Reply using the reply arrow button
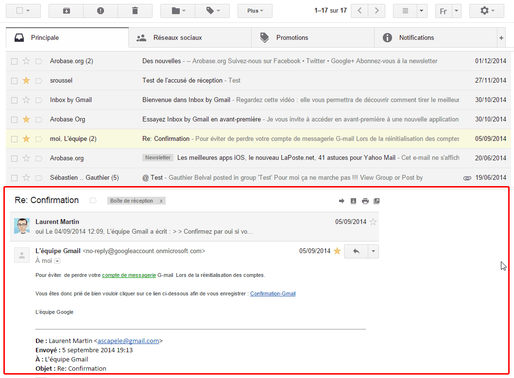Viewport: 514px width, 378px height. pyautogui.click(x=356, y=252)
